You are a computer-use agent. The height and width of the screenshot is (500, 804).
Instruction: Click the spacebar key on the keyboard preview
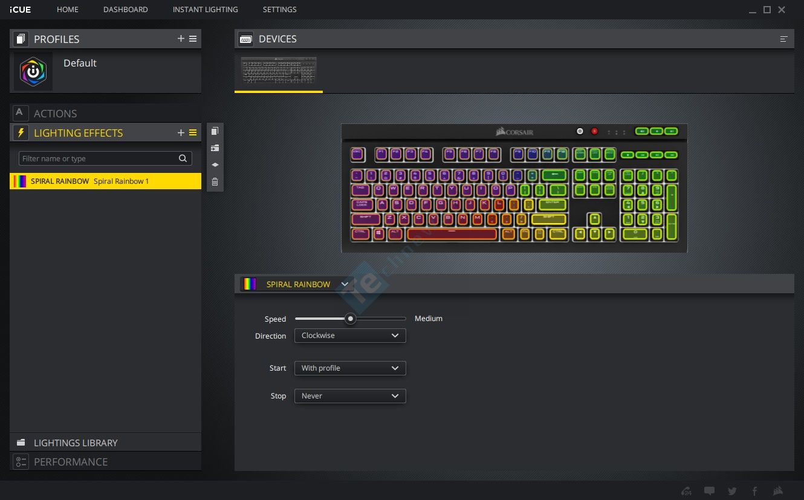[452, 233]
